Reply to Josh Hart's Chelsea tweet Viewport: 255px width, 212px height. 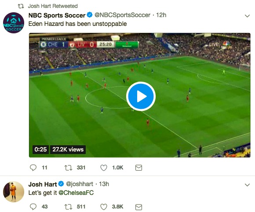(33, 207)
